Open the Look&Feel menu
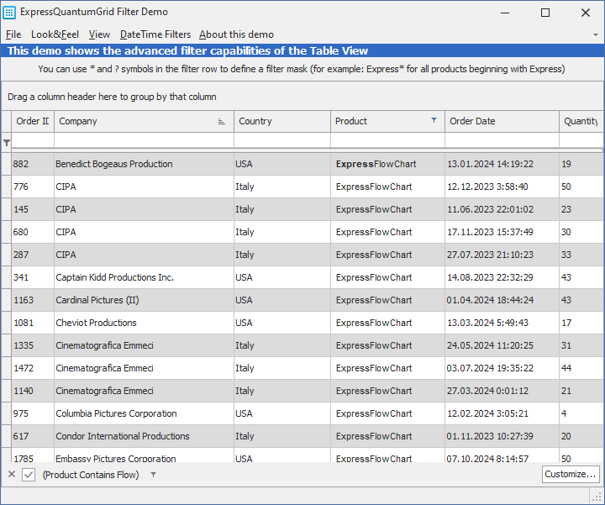 point(55,34)
